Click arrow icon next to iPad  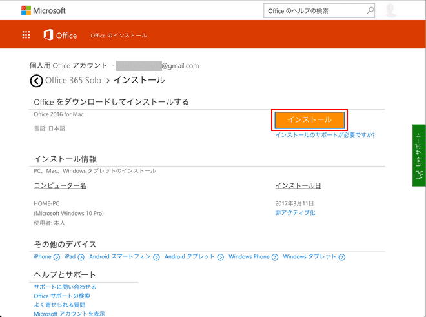[x=81, y=257]
